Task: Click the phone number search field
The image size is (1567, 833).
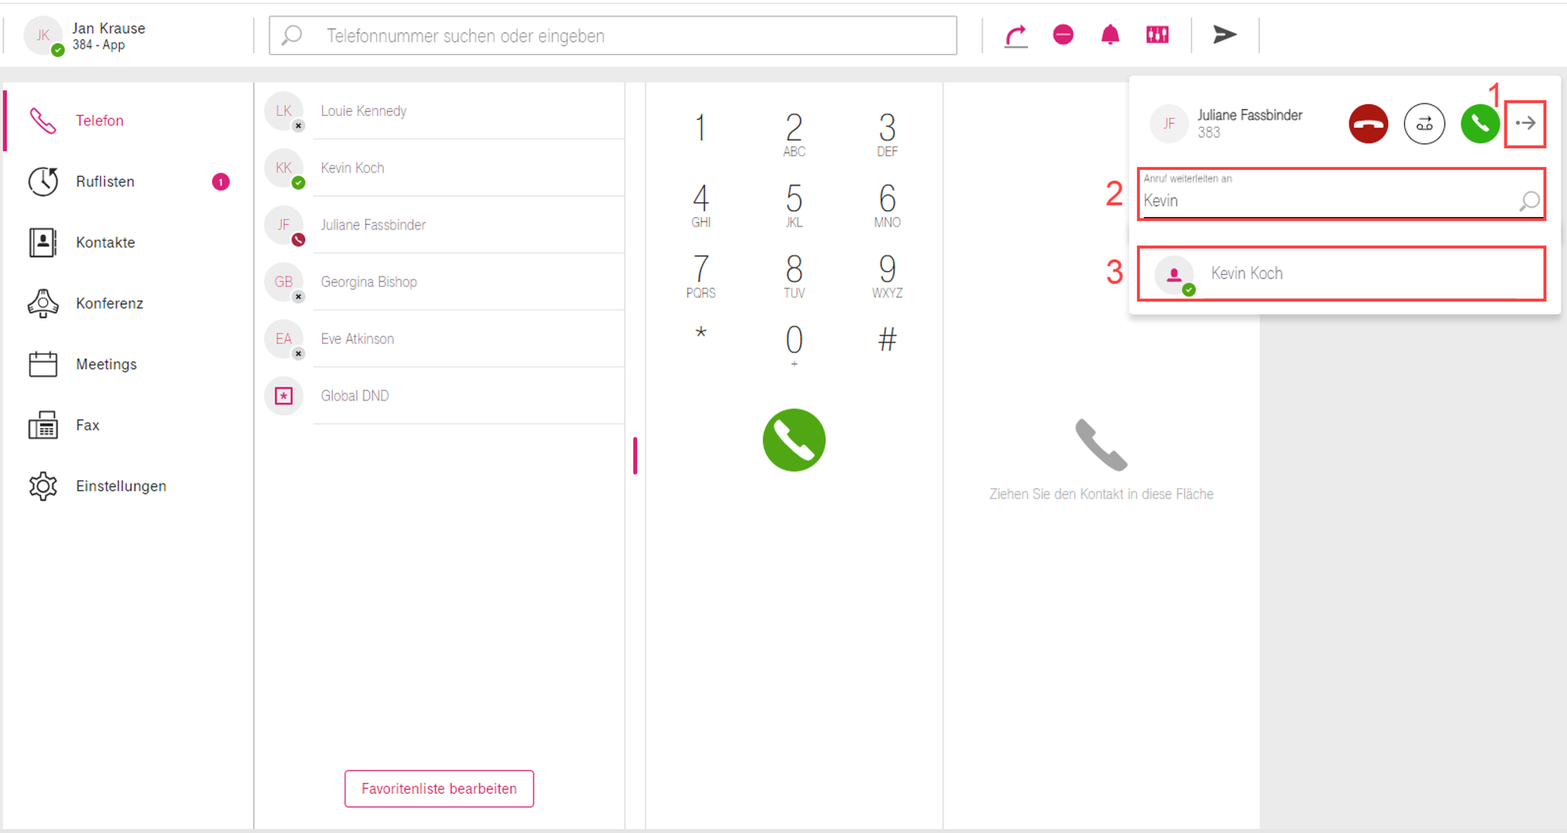Action: pos(613,35)
